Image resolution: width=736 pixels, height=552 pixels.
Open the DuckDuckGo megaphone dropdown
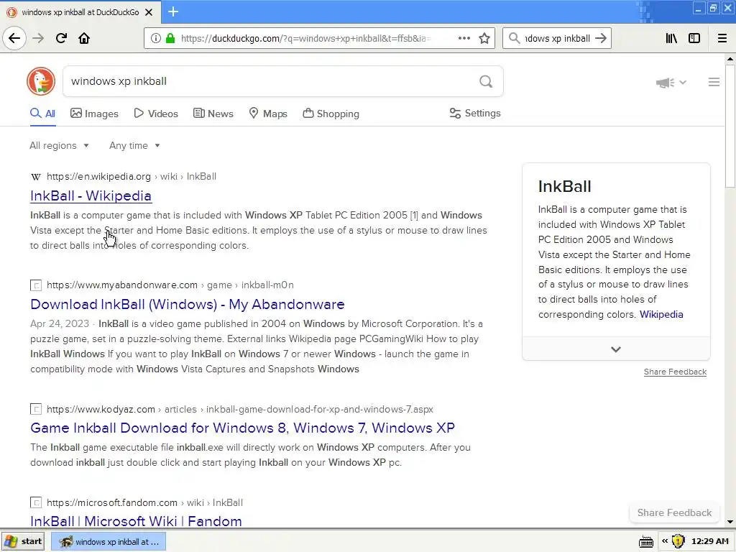(x=671, y=83)
